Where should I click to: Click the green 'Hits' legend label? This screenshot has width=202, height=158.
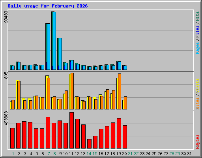[198, 16]
